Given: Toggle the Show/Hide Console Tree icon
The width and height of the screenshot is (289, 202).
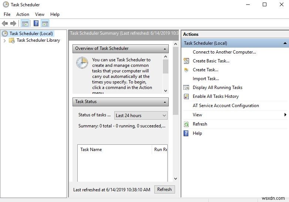Looking at the screenshot, I should coord(25,23).
